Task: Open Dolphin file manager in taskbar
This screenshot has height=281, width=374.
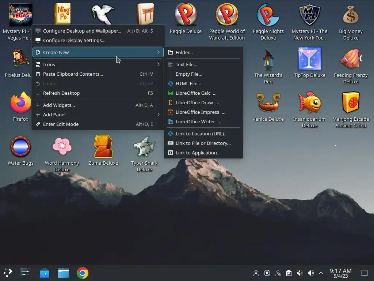Action: [64, 273]
